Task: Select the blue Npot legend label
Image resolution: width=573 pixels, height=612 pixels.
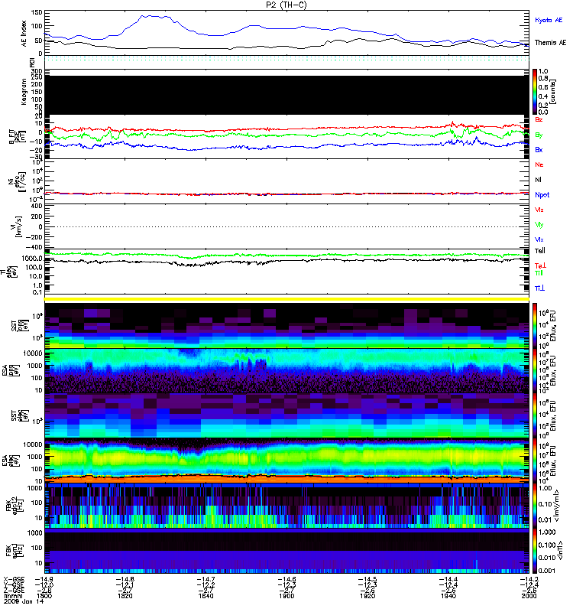Action: [542, 195]
